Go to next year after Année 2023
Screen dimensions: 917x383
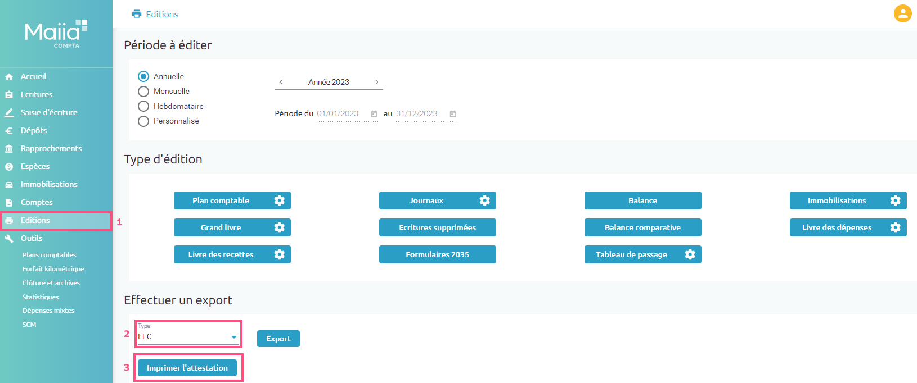[x=377, y=82]
